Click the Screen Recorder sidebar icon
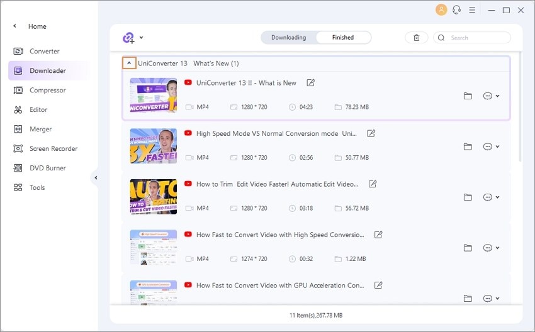This screenshot has width=535, height=332. pos(18,148)
